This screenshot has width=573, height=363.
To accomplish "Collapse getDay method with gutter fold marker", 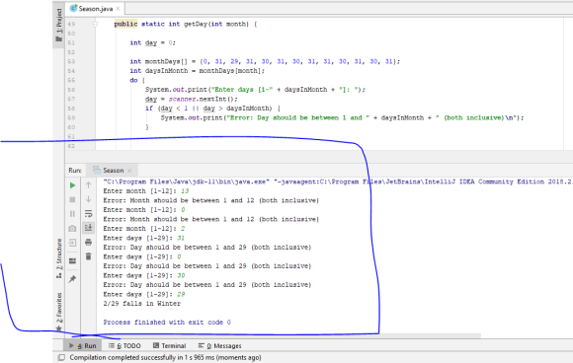I will (96, 24).
